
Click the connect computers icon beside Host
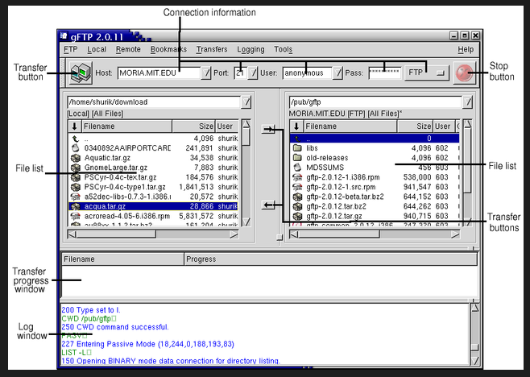tap(81, 72)
